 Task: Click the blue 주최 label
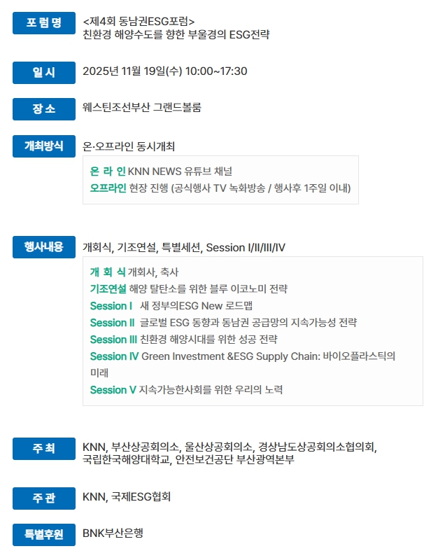43,448
